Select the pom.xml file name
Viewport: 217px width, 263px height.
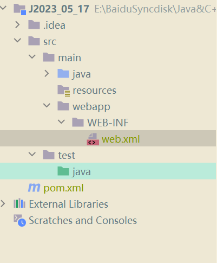[x=63, y=188]
